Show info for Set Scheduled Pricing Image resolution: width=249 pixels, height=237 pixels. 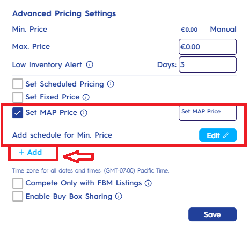pyautogui.click(x=111, y=84)
